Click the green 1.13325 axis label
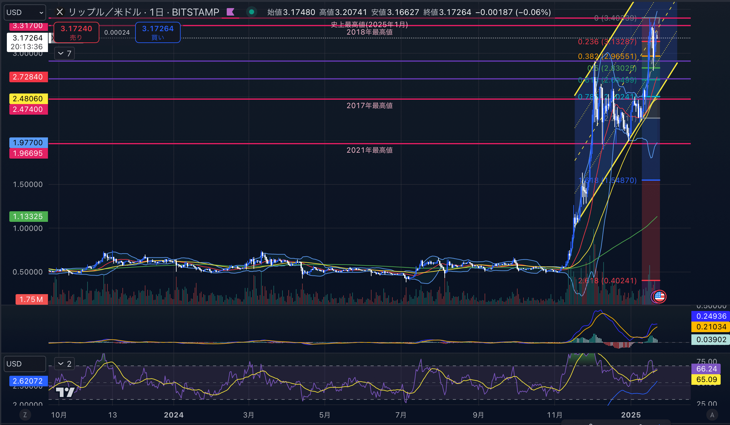The height and width of the screenshot is (425, 730). [29, 217]
